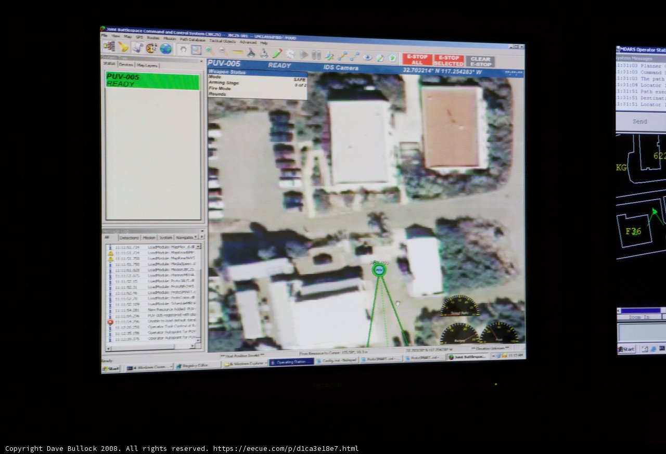Open the File menu
This screenshot has height=454, width=666.
[x=104, y=35]
